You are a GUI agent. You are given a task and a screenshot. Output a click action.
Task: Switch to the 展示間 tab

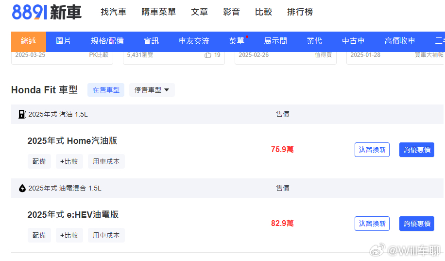[x=275, y=41]
